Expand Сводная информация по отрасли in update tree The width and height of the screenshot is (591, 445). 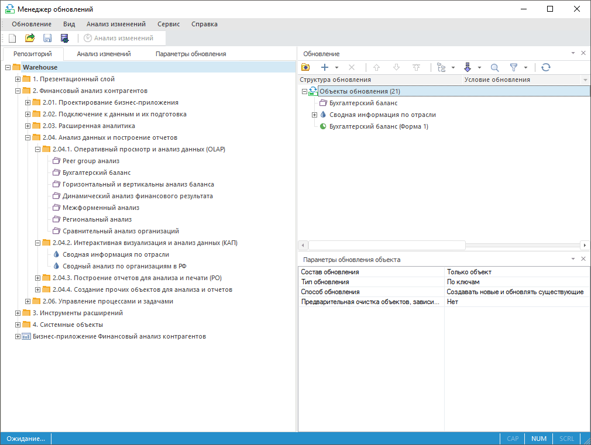point(314,115)
